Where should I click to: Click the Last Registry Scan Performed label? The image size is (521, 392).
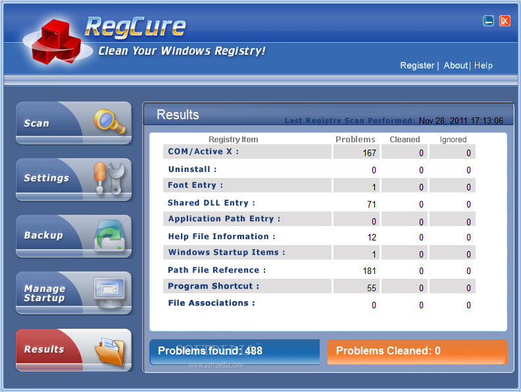pyautogui.click(x=350, y=121)
